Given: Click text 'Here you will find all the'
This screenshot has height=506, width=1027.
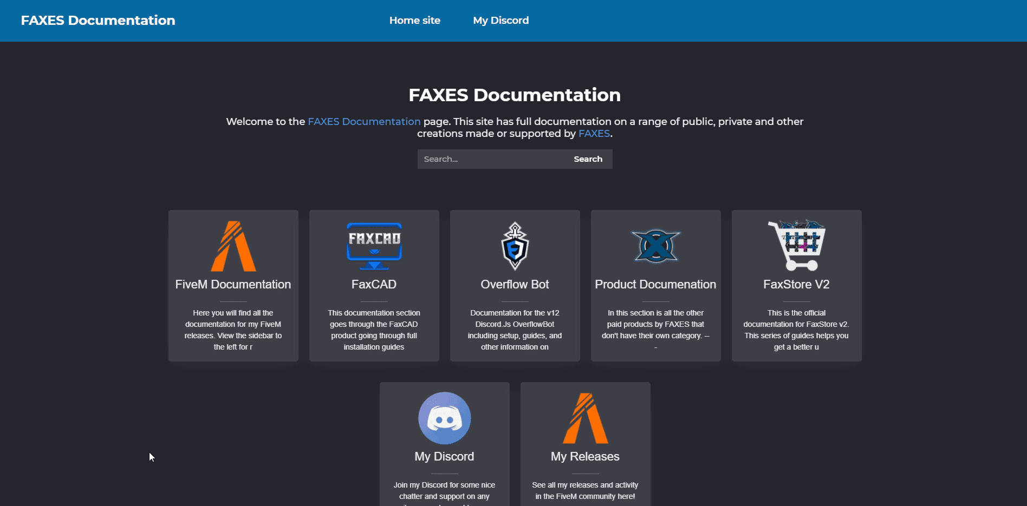Looking at the screenshot, I should [x=233, y=313].
